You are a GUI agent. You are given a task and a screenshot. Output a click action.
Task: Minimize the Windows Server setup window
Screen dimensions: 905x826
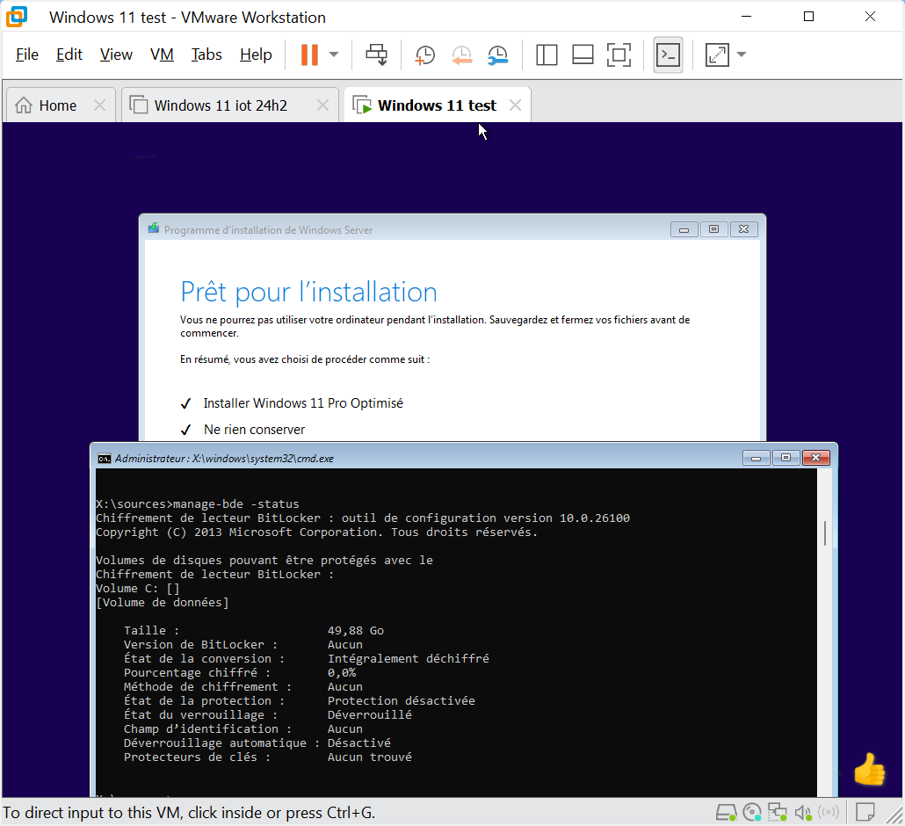point(684,229)
